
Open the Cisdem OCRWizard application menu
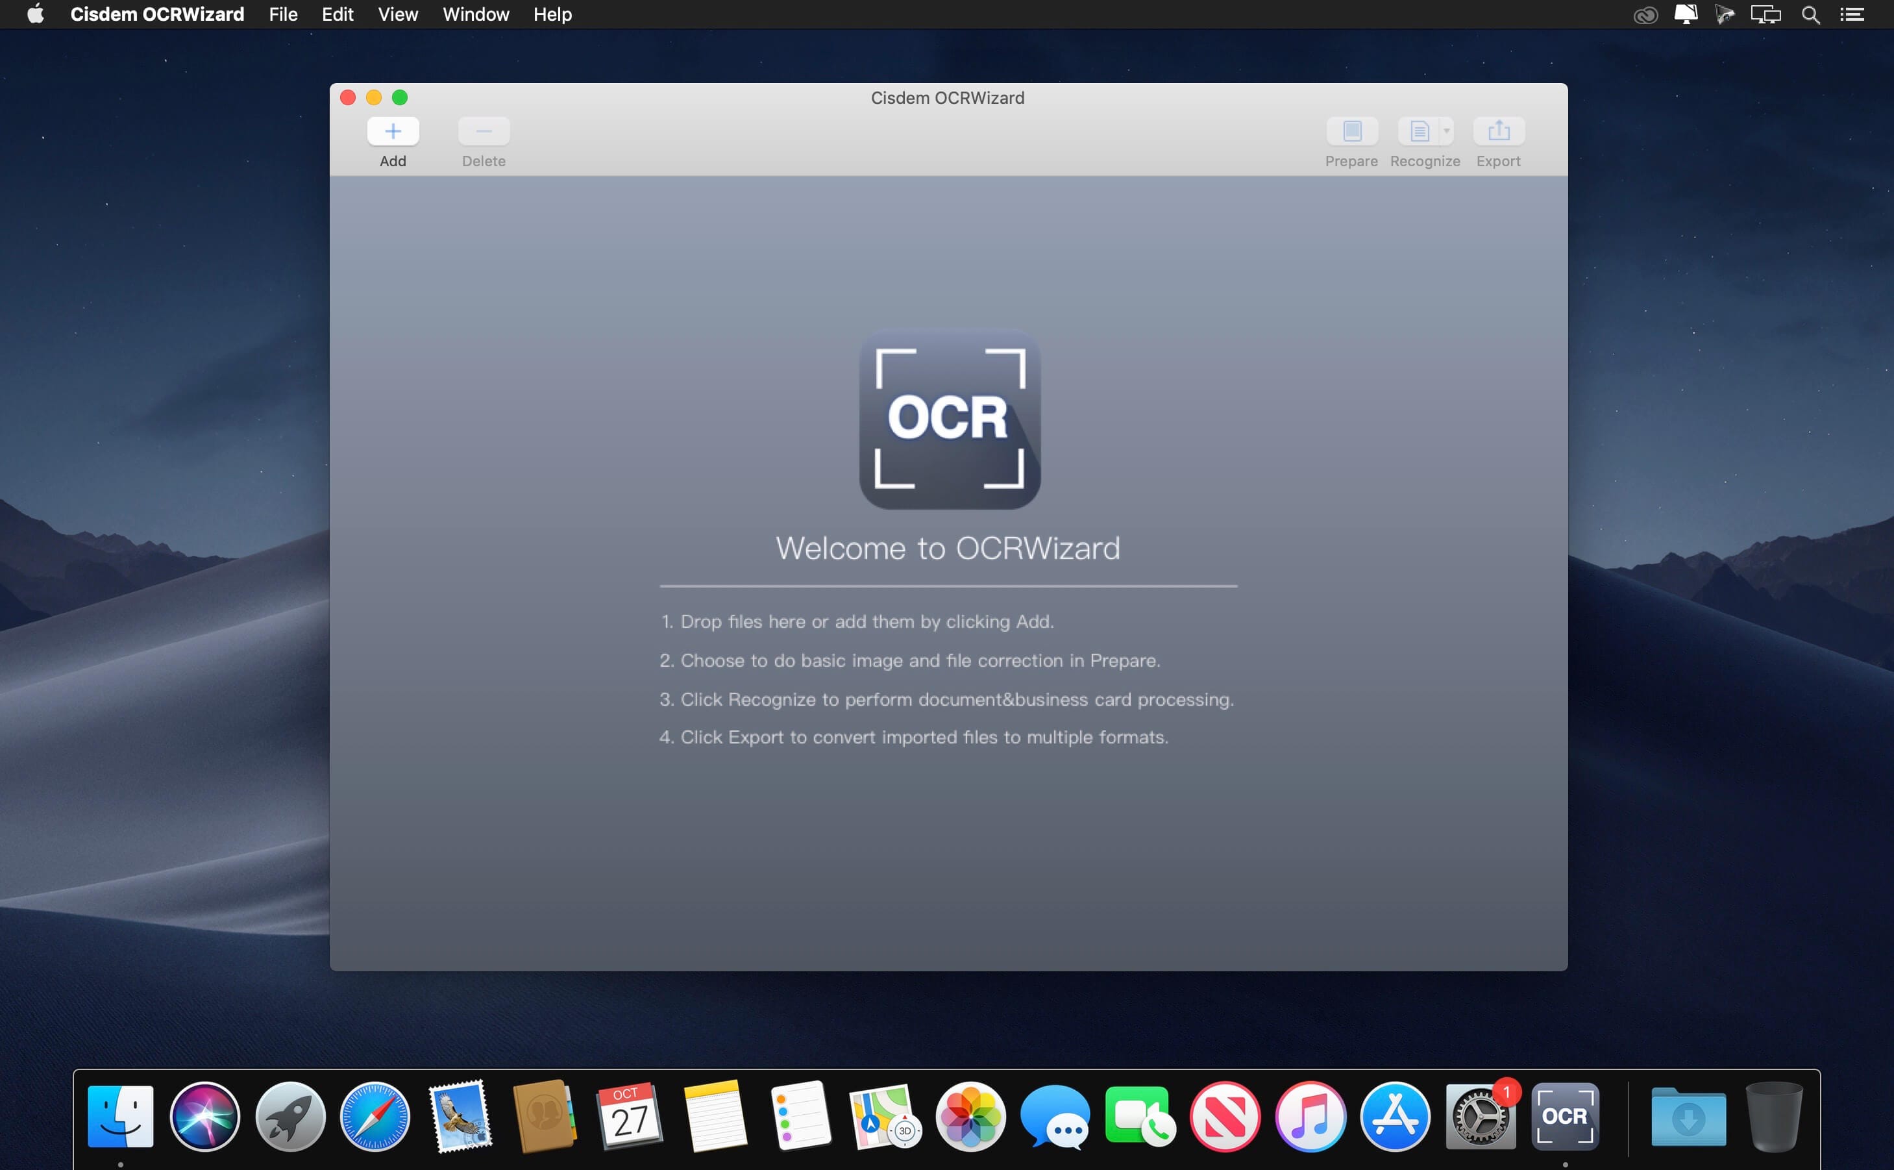[157, 14]
